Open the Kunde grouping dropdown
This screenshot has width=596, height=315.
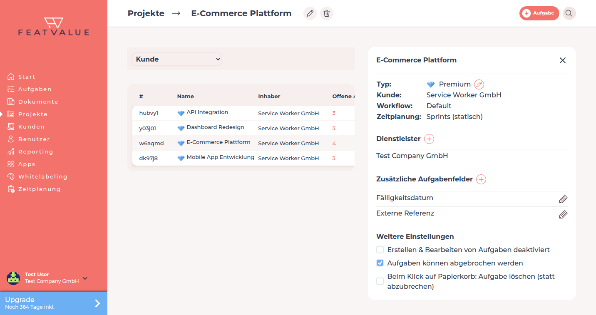[x=177, y=59]
